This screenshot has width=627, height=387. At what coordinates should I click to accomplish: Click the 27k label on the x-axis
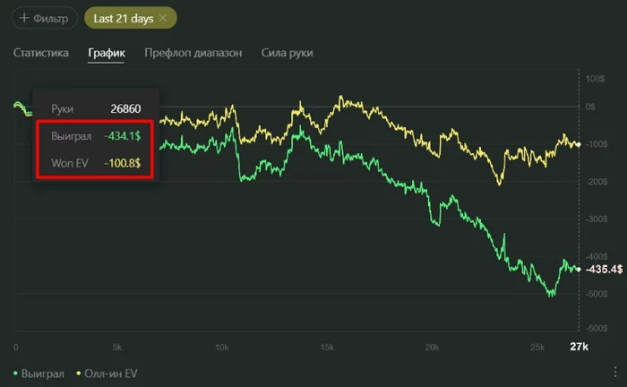pos(580,346)
